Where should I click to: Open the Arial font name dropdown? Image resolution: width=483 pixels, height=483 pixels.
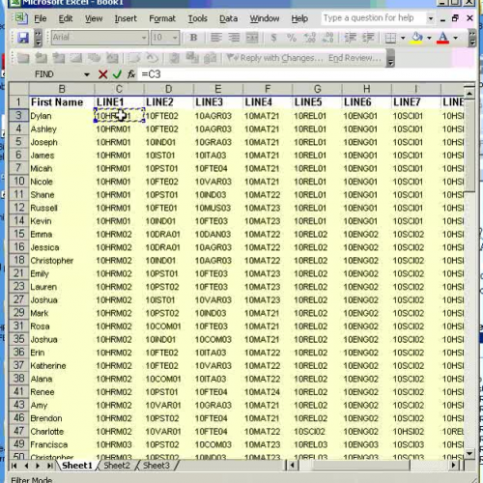point(144,38)
